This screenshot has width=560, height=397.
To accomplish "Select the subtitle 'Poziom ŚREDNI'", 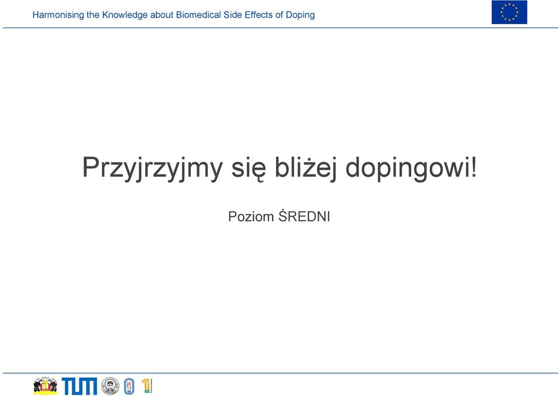I will [279, 216].
